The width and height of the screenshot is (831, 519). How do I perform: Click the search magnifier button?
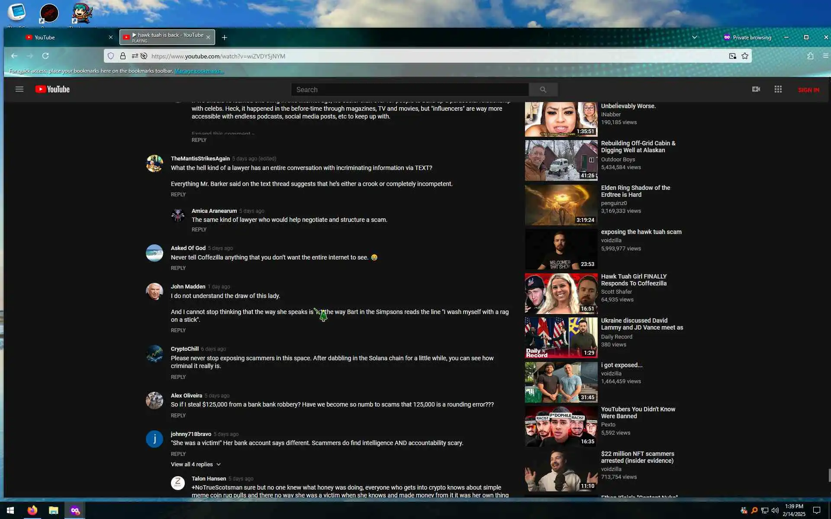pos(543,90)
